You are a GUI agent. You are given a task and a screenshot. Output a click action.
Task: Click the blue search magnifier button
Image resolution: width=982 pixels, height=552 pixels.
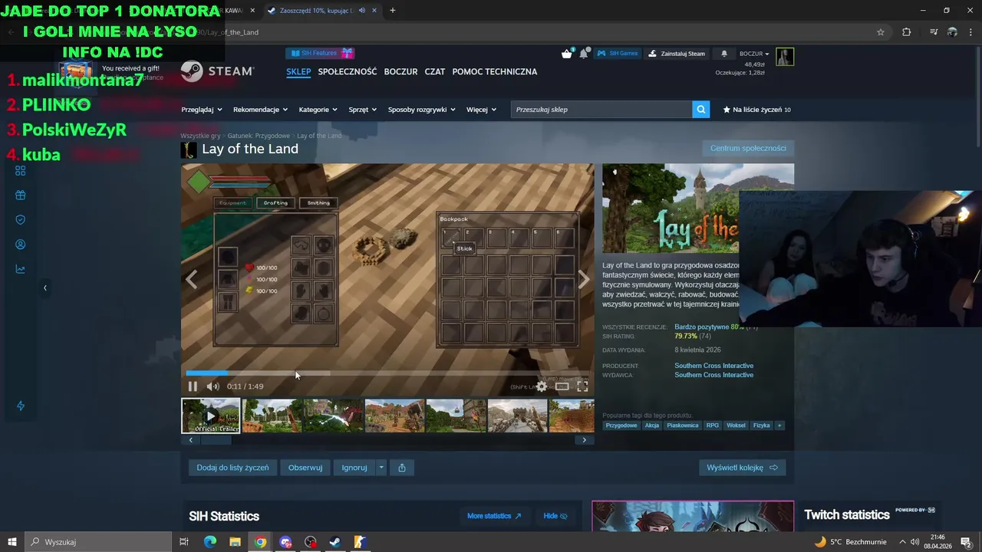(701, 110)
